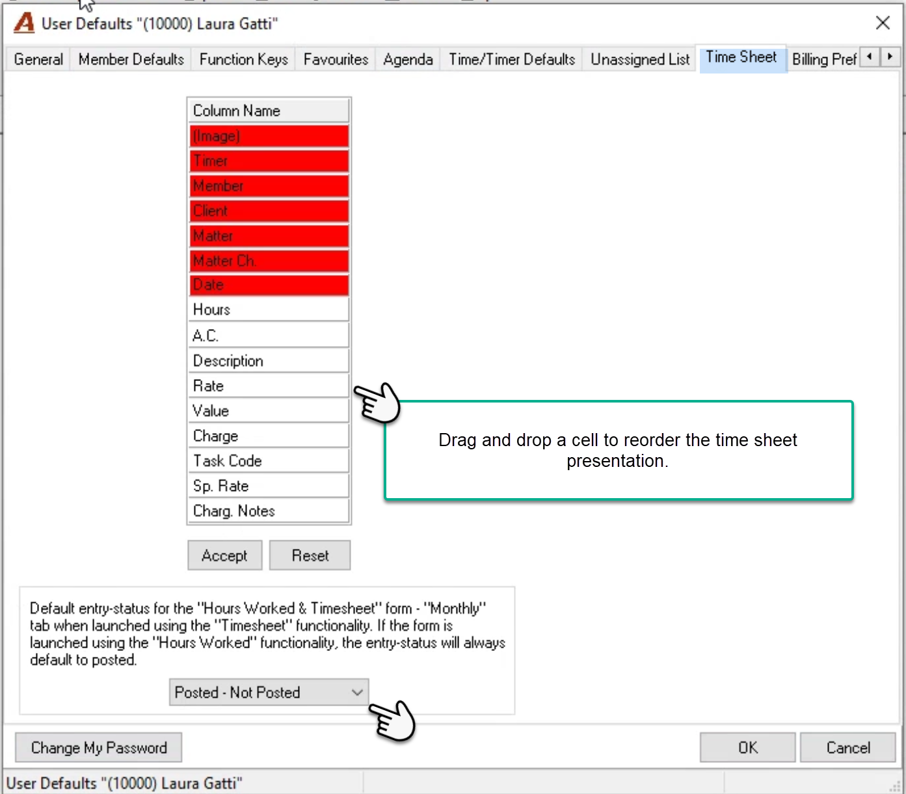Image resolution: width=906 pixels, height=794 pixels.
Task: Select the red Timer column cell
Action: pos(269,161)
